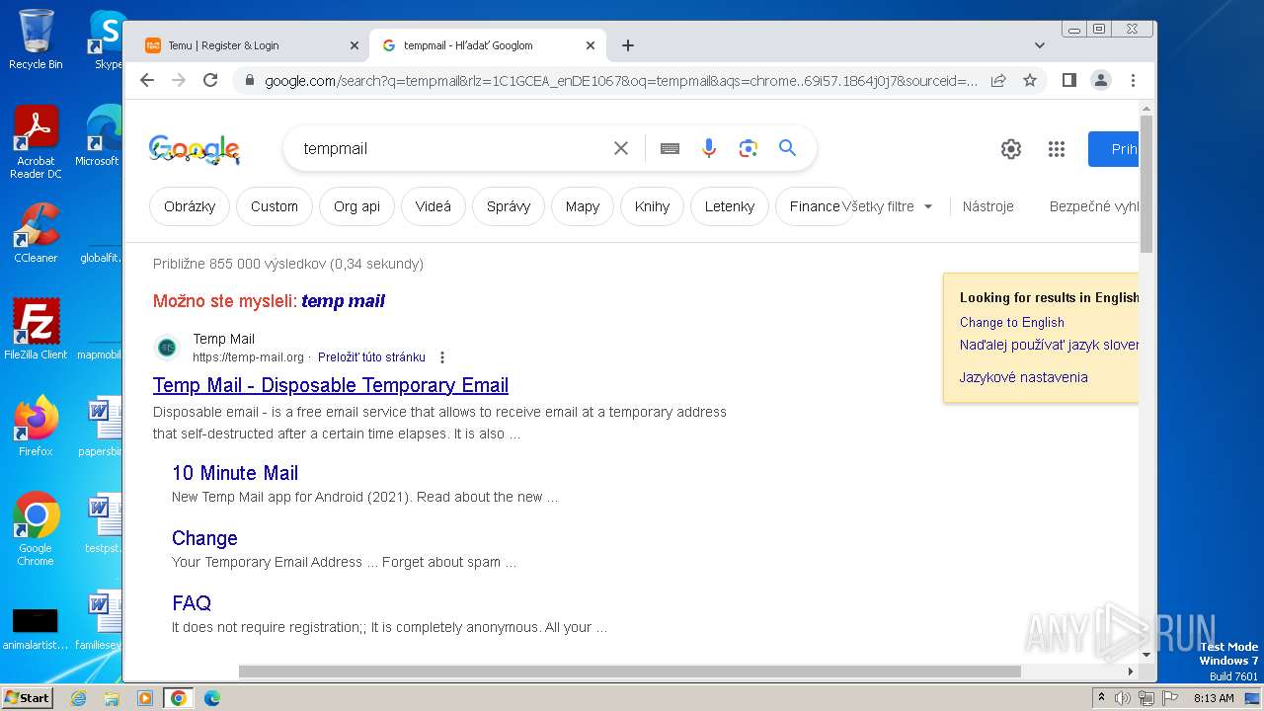Start voice search with microphone icon

click(709, 148)
